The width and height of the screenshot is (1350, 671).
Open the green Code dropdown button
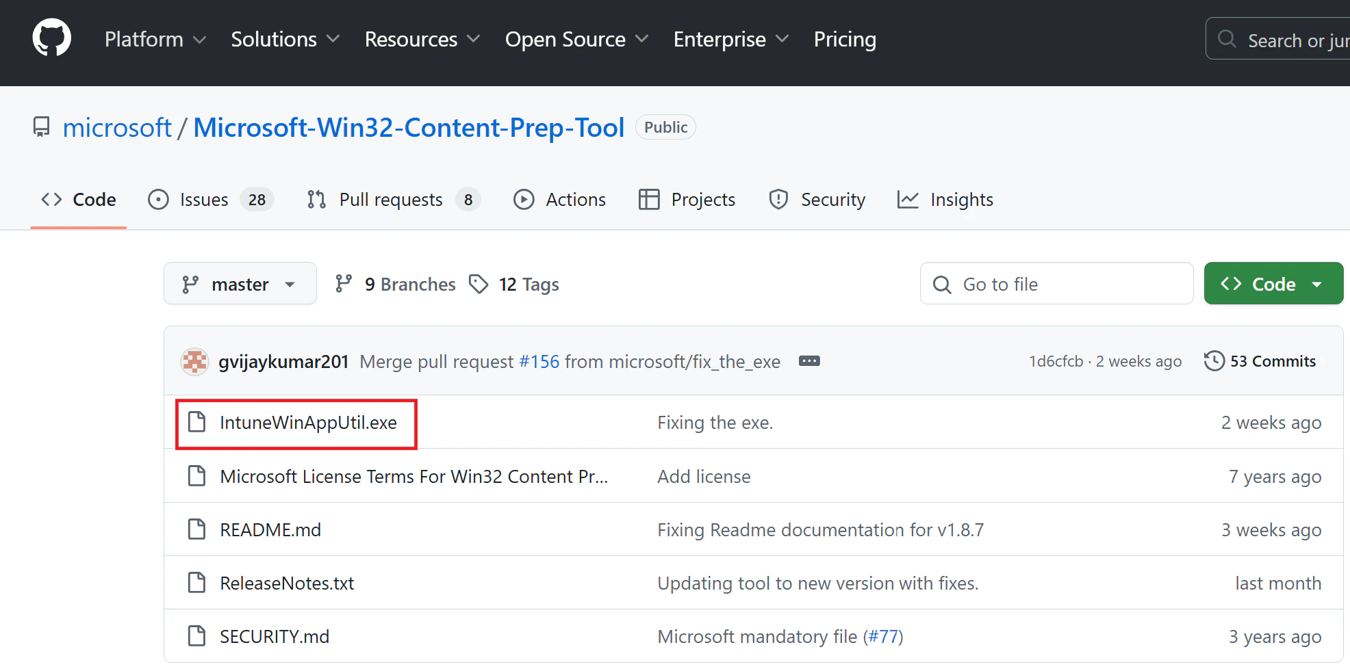point(1273,283)
